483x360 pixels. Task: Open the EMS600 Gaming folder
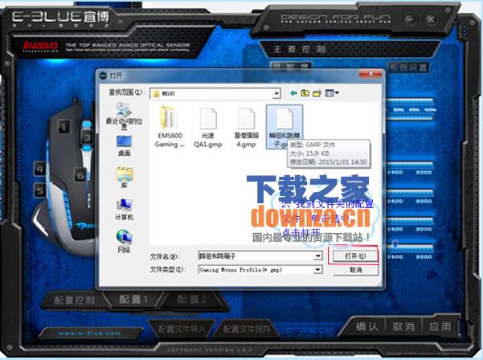(169, 127)
